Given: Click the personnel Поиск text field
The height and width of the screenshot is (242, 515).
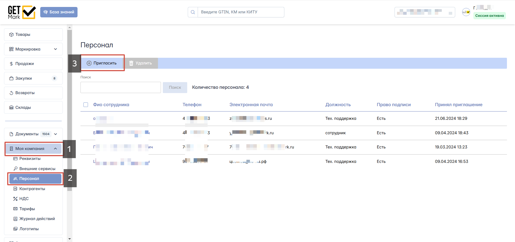Looking at the screenshot, I should point(121,87).
